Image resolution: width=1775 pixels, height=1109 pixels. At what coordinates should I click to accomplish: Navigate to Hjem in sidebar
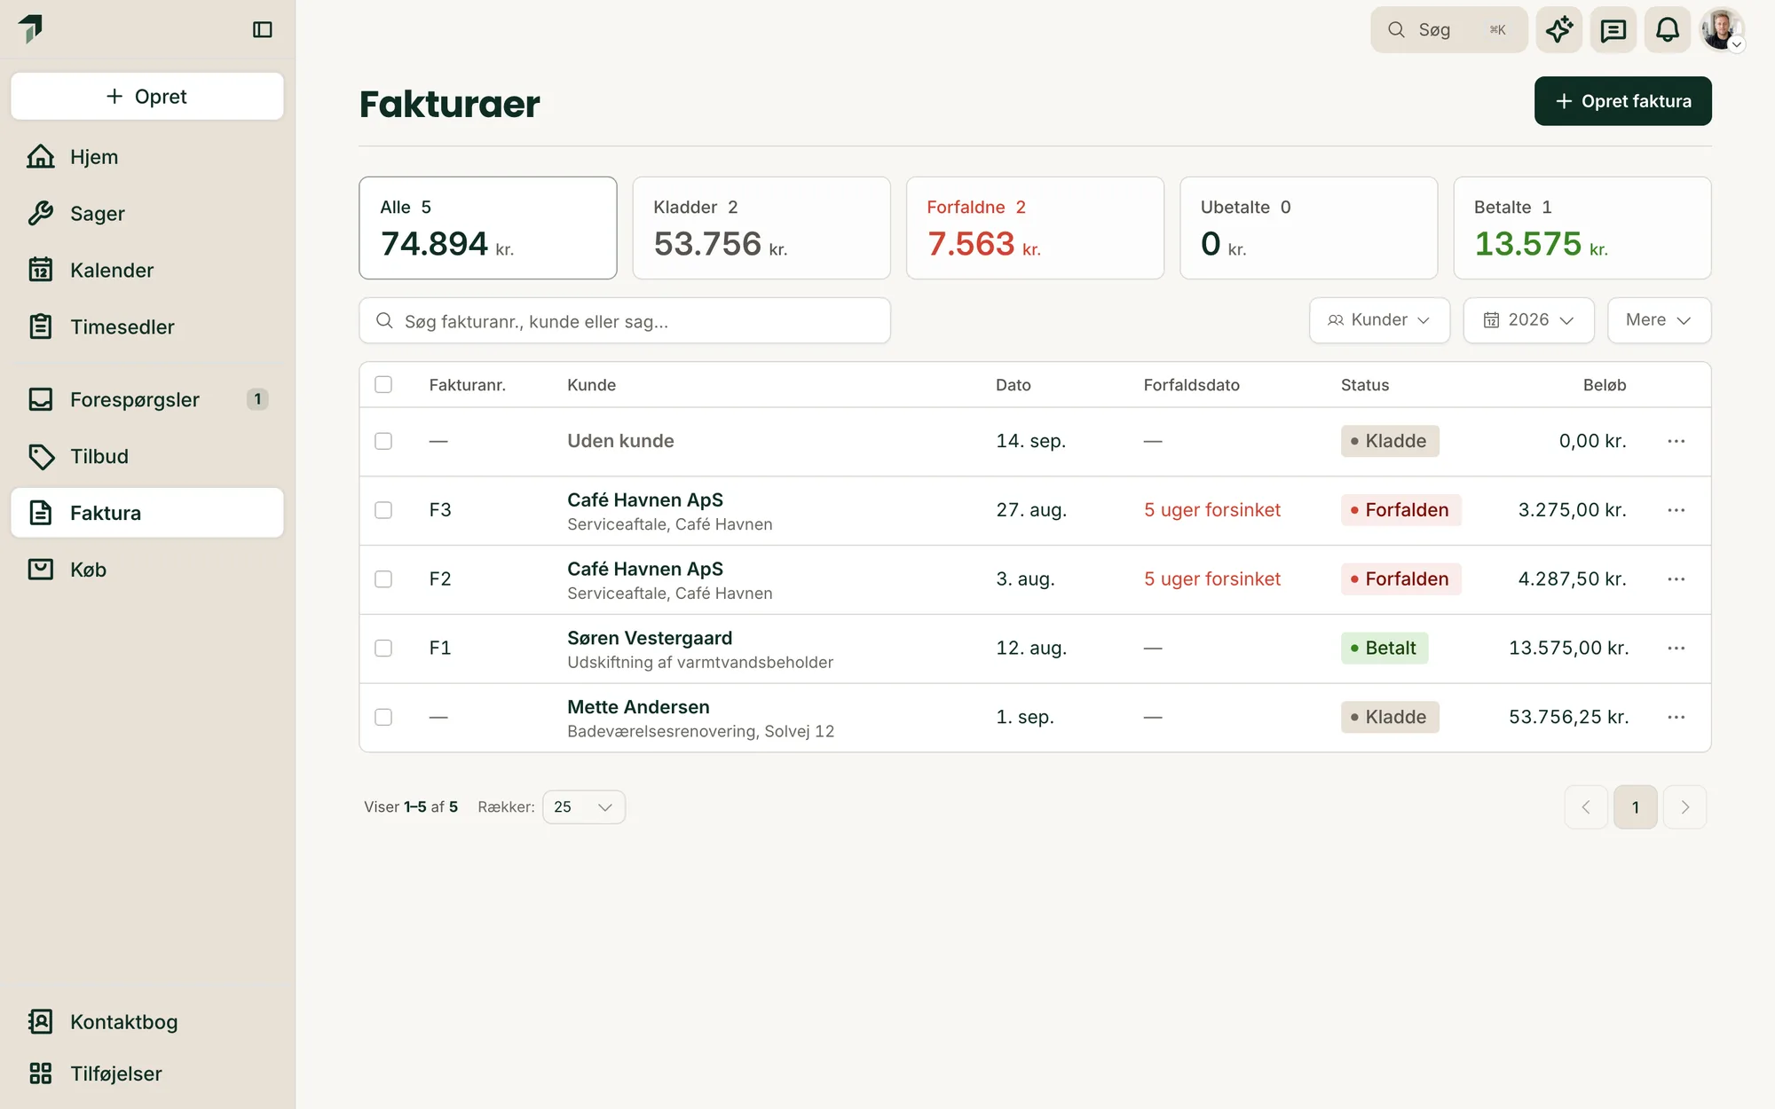[147, 157]
